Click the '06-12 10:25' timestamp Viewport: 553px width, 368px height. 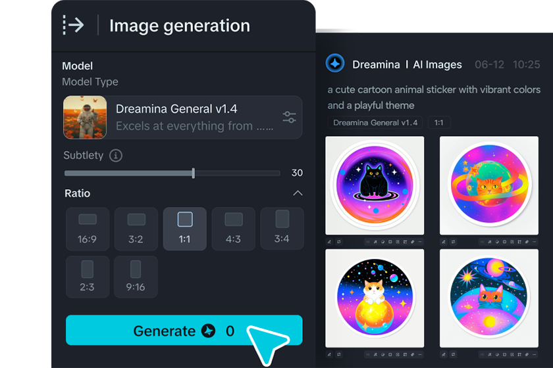point(507,64)
